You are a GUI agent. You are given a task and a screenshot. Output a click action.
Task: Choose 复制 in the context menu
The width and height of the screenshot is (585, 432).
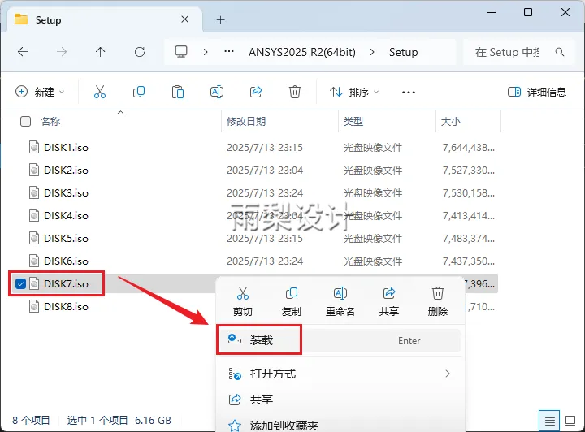(x=292, y=301)
